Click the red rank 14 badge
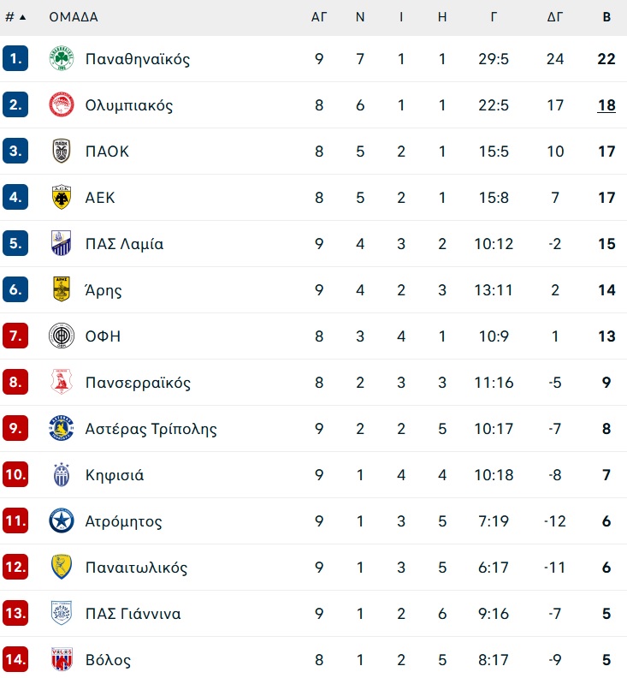Image resolution: width=627 pixels, height=678 pixels. pyautogui.click(x=15, y=659)
